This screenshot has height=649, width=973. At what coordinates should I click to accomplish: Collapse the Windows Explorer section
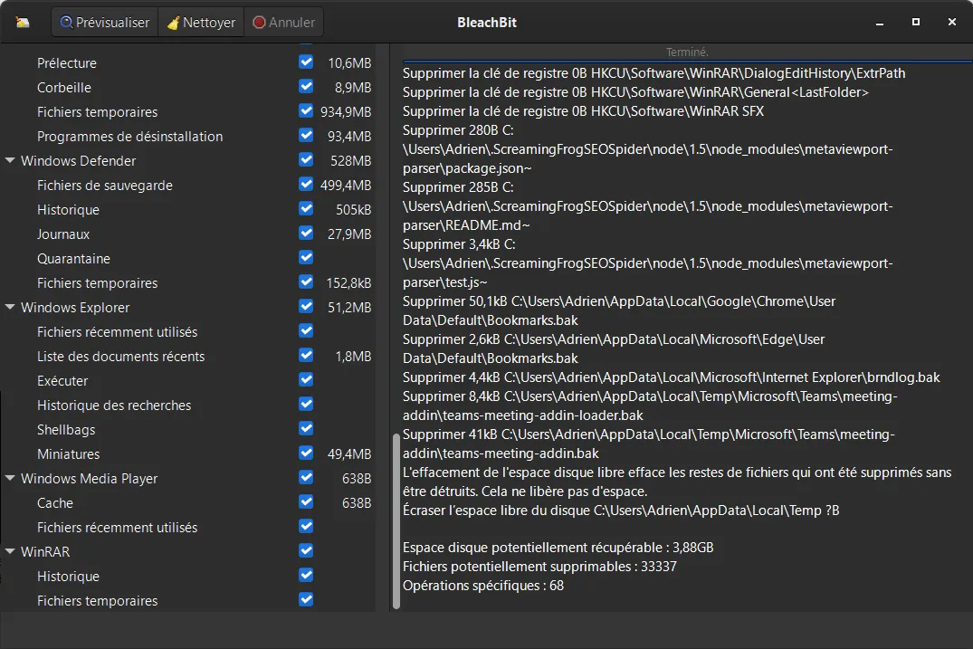(9, 307)
